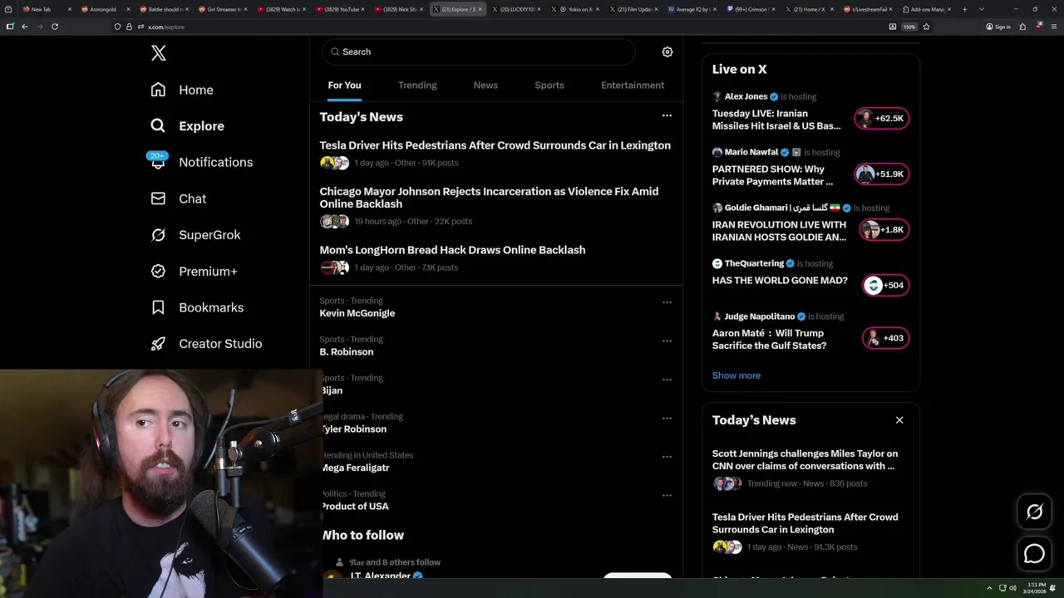This screenshot has width=1064, height=598.
Task: Click Show more under Live on X
Action: tap(736, 375)
